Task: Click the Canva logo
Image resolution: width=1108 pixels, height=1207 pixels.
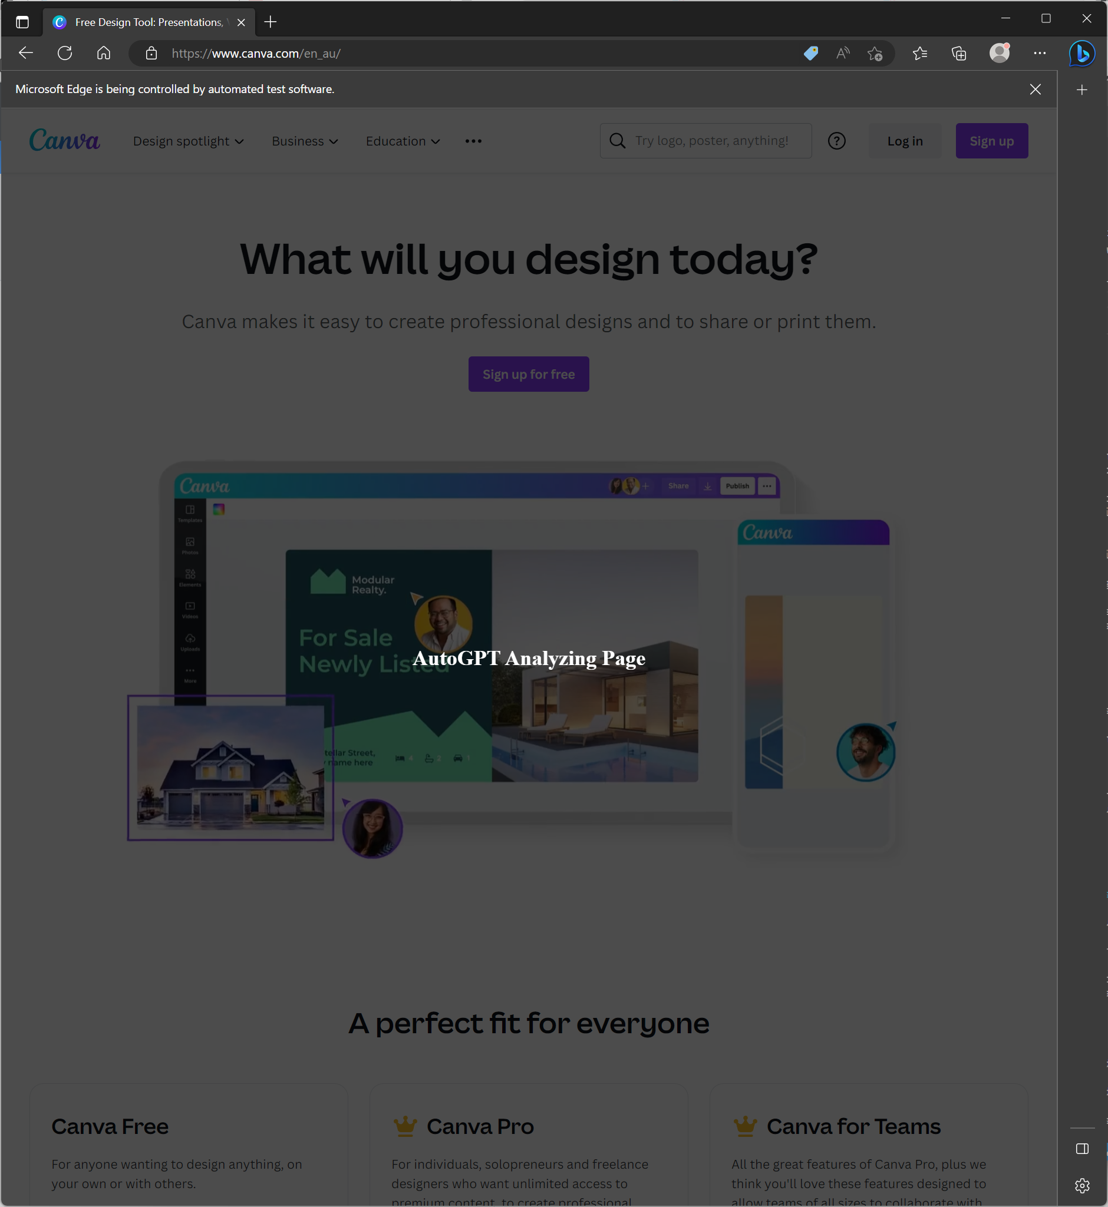Action: (64, 140)
